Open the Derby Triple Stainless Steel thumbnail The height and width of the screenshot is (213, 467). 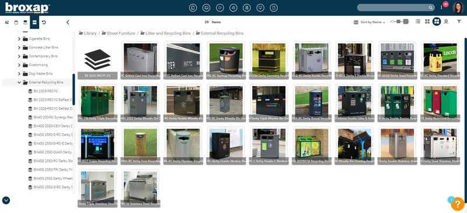coord(97,189)
